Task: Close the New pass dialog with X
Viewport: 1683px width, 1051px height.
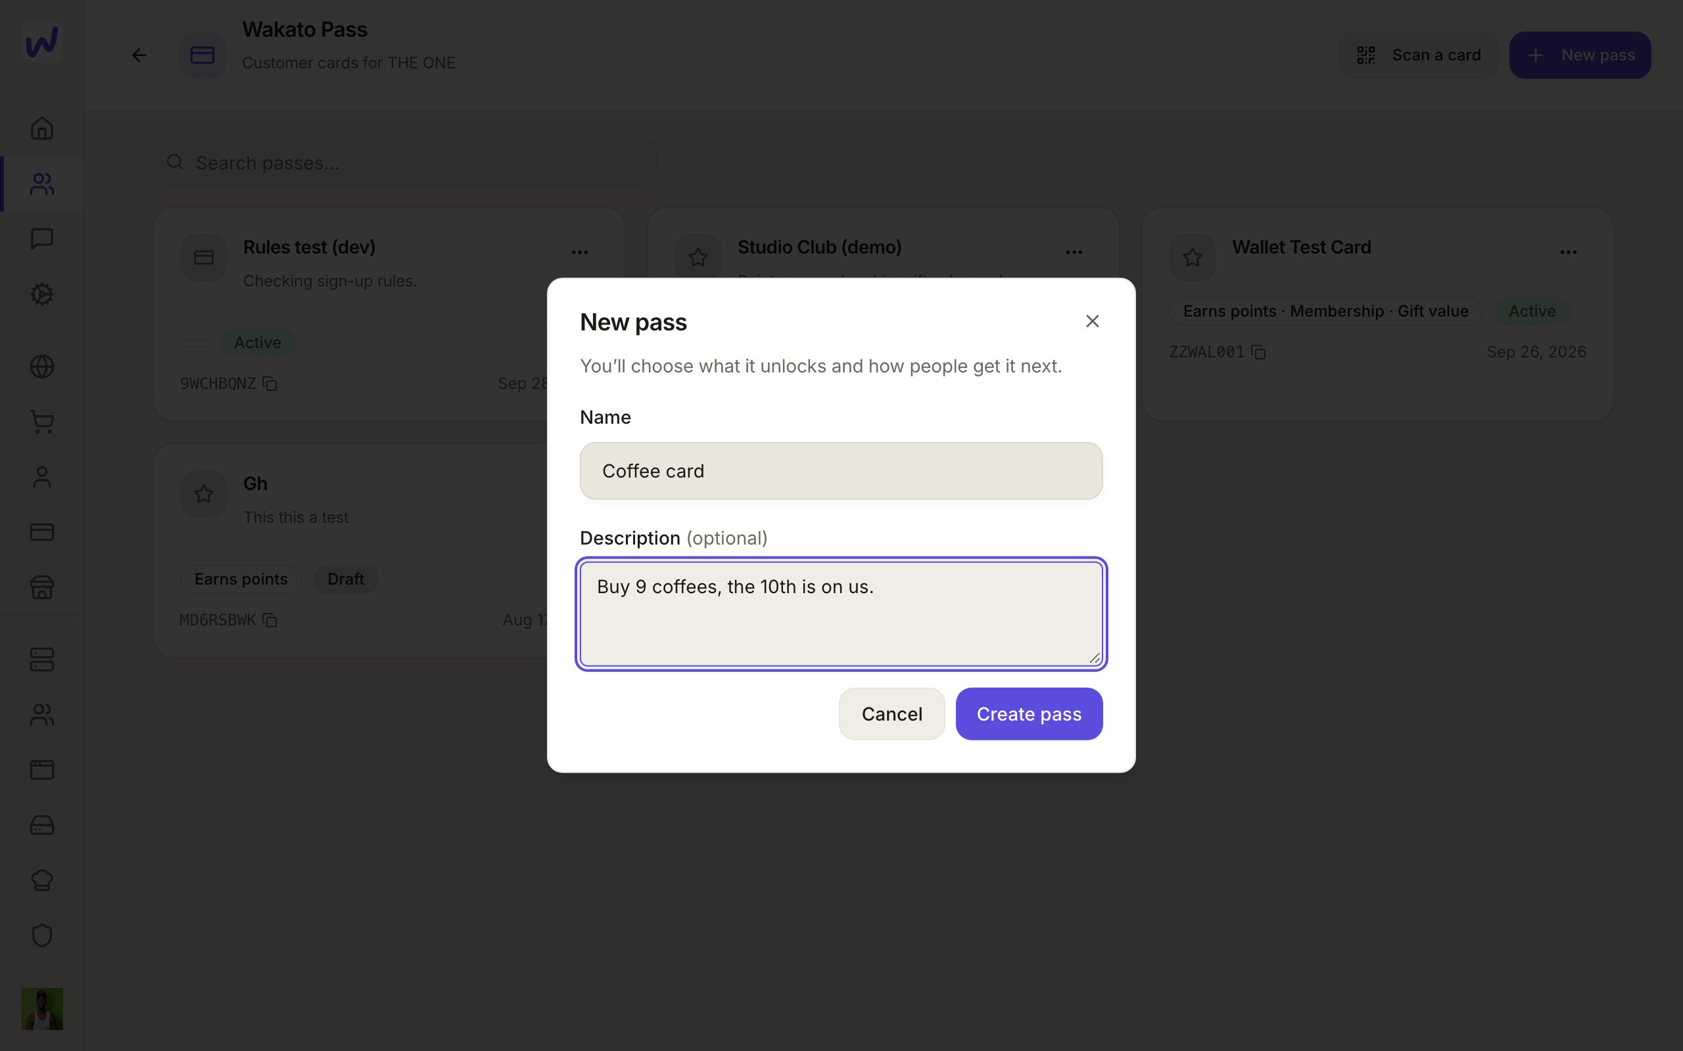Action: (x=1092, y=321)
